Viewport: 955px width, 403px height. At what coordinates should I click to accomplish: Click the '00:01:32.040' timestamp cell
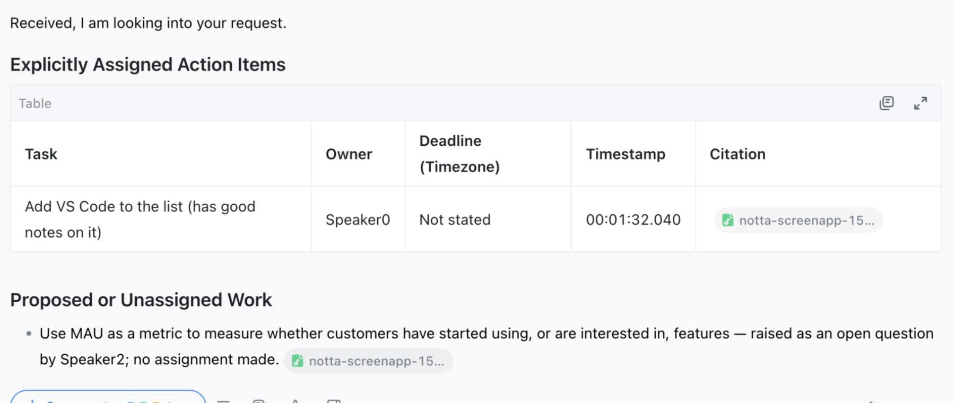tap(633, 220)
